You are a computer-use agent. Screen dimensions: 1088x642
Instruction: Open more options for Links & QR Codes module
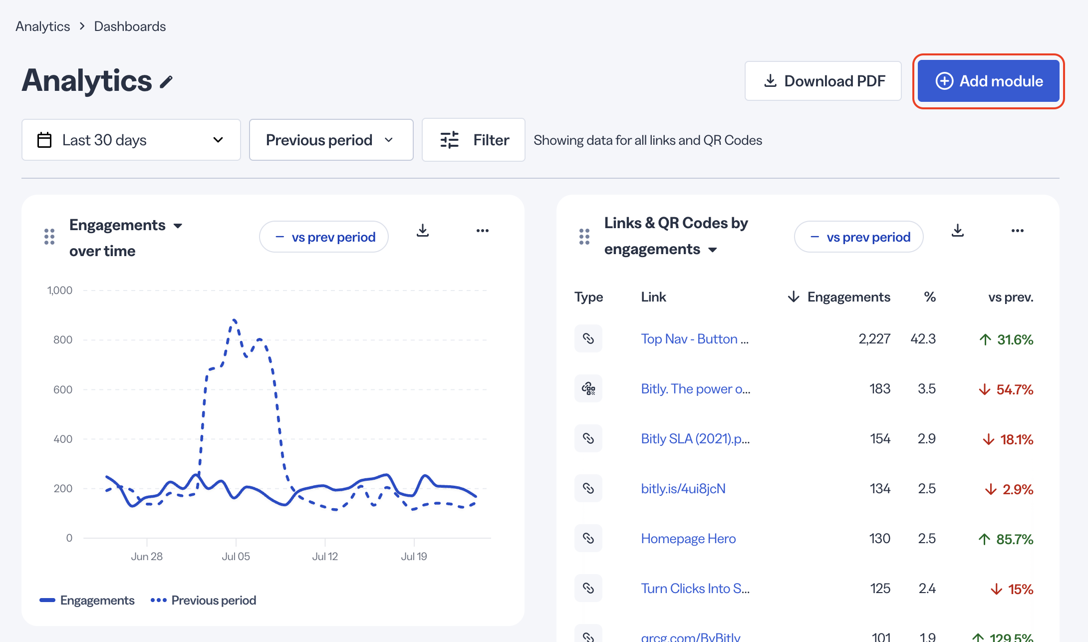1018,231
